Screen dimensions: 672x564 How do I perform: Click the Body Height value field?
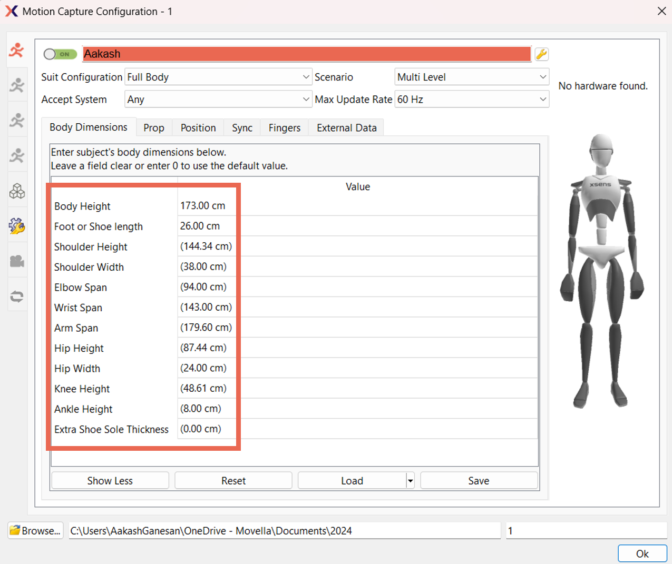[x=357, y=206]
